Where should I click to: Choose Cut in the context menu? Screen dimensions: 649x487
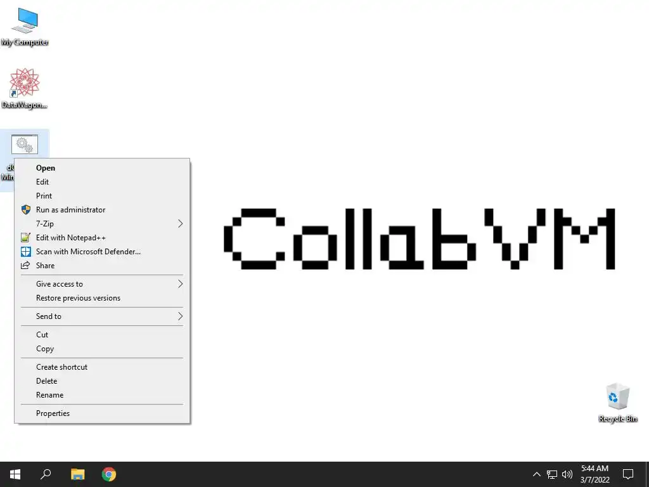click(102, 335)
